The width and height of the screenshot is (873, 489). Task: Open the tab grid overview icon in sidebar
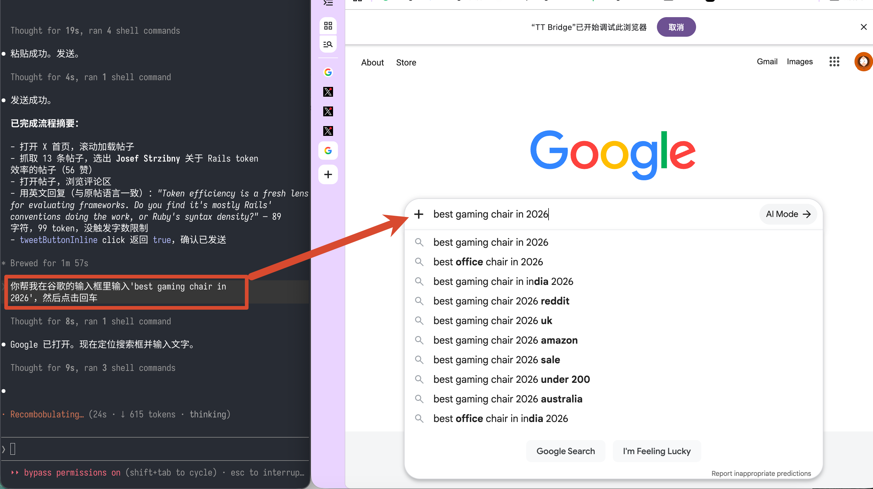click(x=328, y=26)
